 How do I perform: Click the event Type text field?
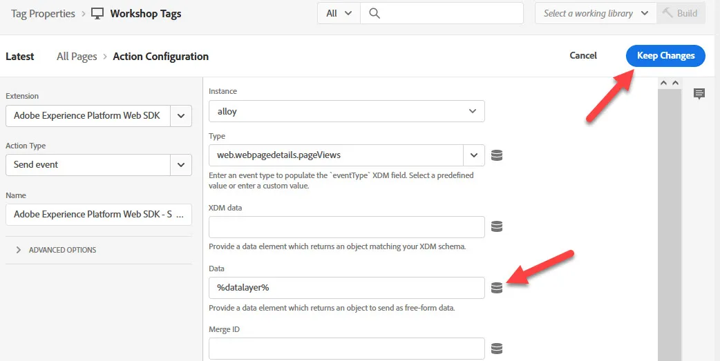(336, 155)
